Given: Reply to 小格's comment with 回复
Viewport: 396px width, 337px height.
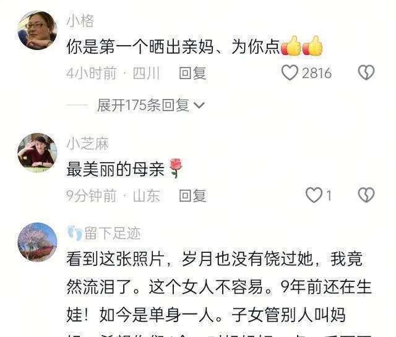Looking at the screenshot, I should click(x=192, y=73).
